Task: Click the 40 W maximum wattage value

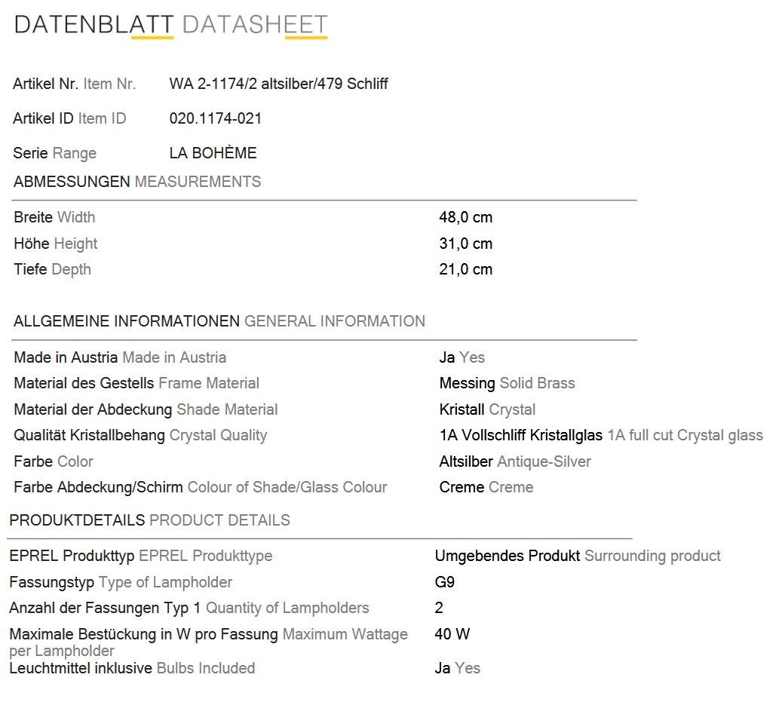Action: [452, 634]
